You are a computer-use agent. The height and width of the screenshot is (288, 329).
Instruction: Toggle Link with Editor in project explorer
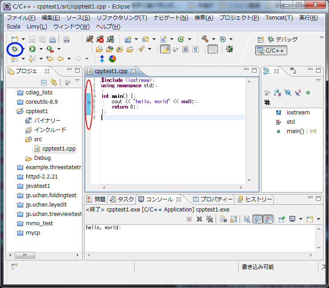point(54,82)
